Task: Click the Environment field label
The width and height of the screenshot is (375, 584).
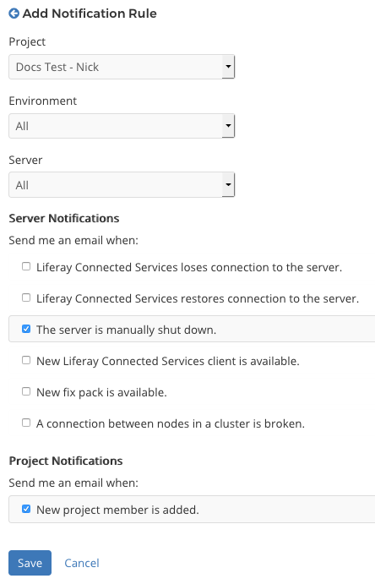Action: click(43, 101)
